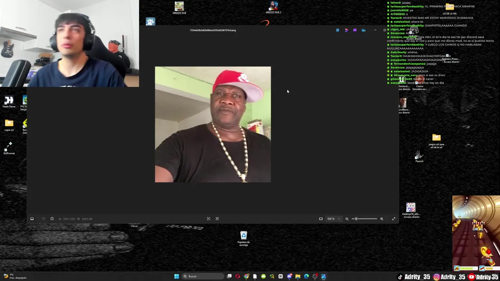Click the displayed photo of man in red cap
Screen dimensions: 500x281
[213, 124]
